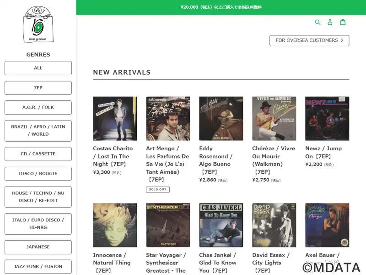
Task: Open 'Star Voyager / Synthesizer Greatest' link
Action: [x=166, y=263]
